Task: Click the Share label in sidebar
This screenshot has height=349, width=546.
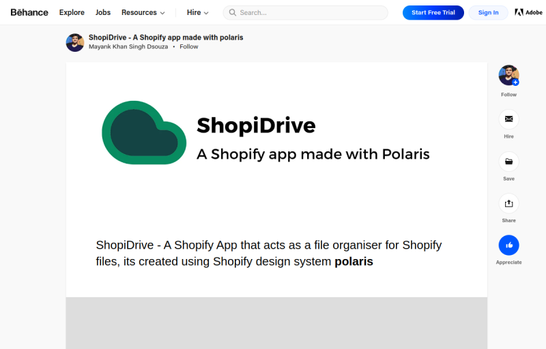Action: tap(508, 220)
